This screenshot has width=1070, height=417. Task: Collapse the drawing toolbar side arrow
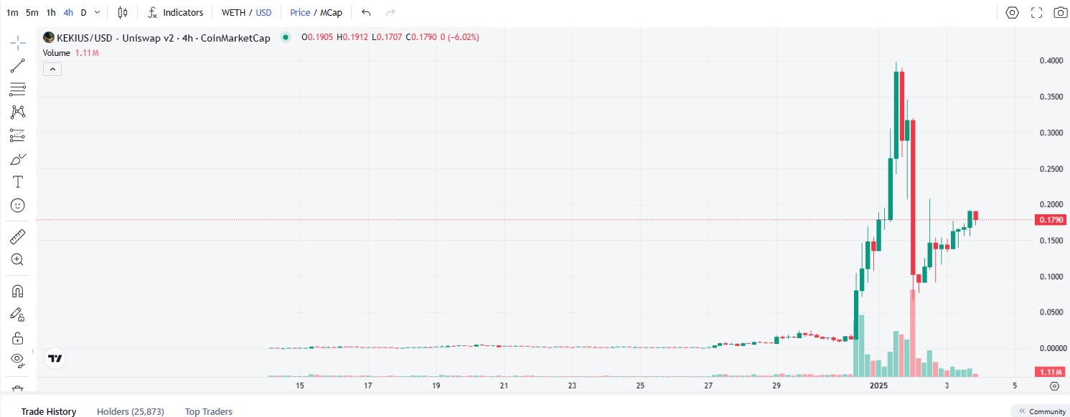click(34, 351)
